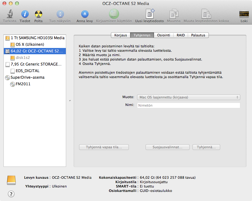Screen dimensions: 252x201
Task: Open the Tiedot info toolbar icon
Action: click(25, 14)
